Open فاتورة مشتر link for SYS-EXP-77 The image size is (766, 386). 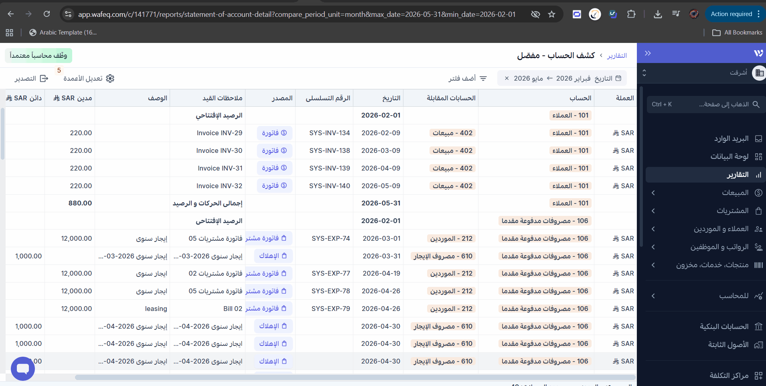point(269,274)
